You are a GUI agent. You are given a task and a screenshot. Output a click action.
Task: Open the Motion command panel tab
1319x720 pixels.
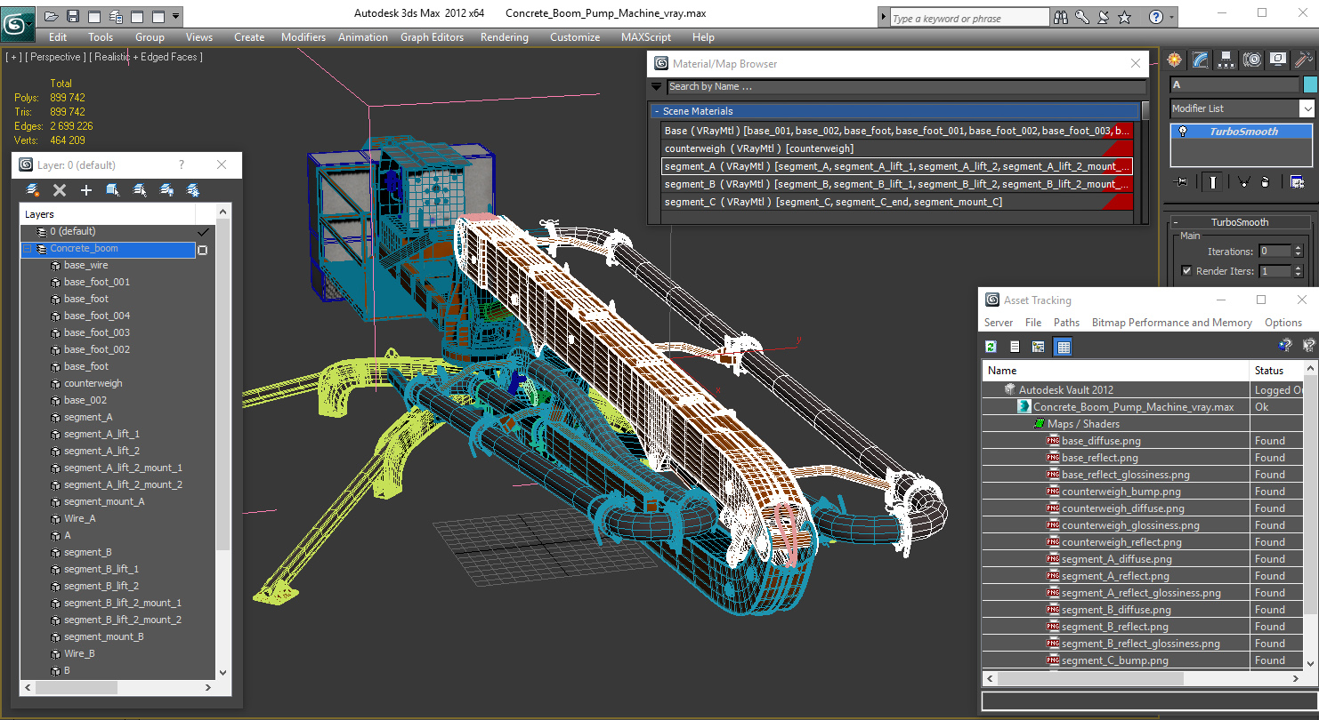point(1252,60)
